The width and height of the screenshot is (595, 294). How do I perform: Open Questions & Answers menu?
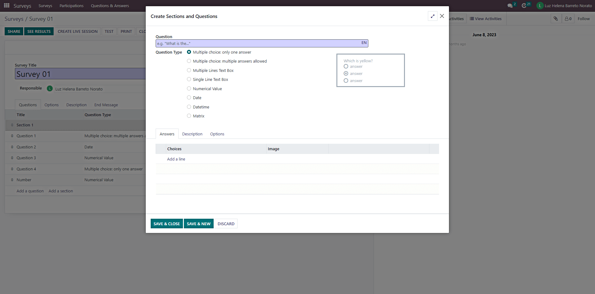coord(110,6)
